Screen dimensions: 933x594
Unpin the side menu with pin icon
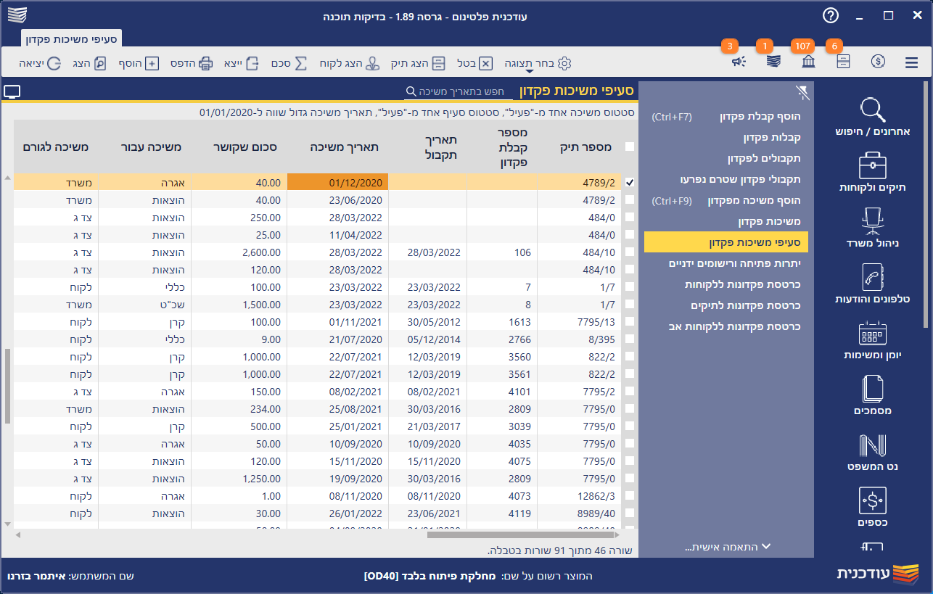[802, 91]
